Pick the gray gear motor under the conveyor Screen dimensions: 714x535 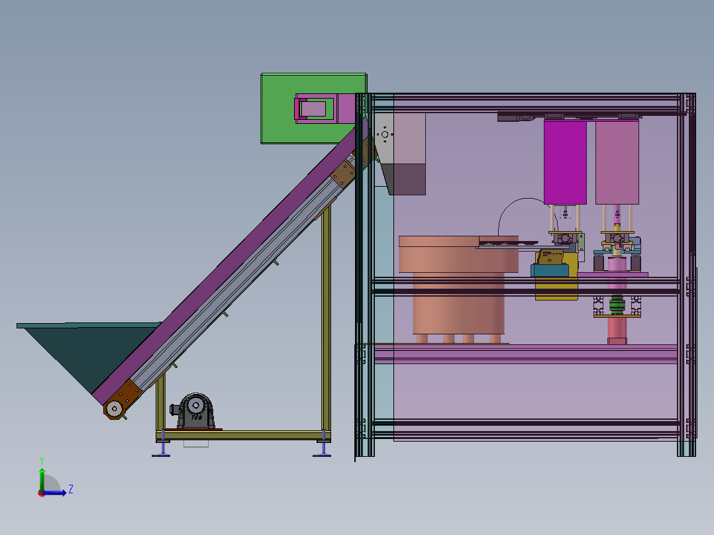195,411
